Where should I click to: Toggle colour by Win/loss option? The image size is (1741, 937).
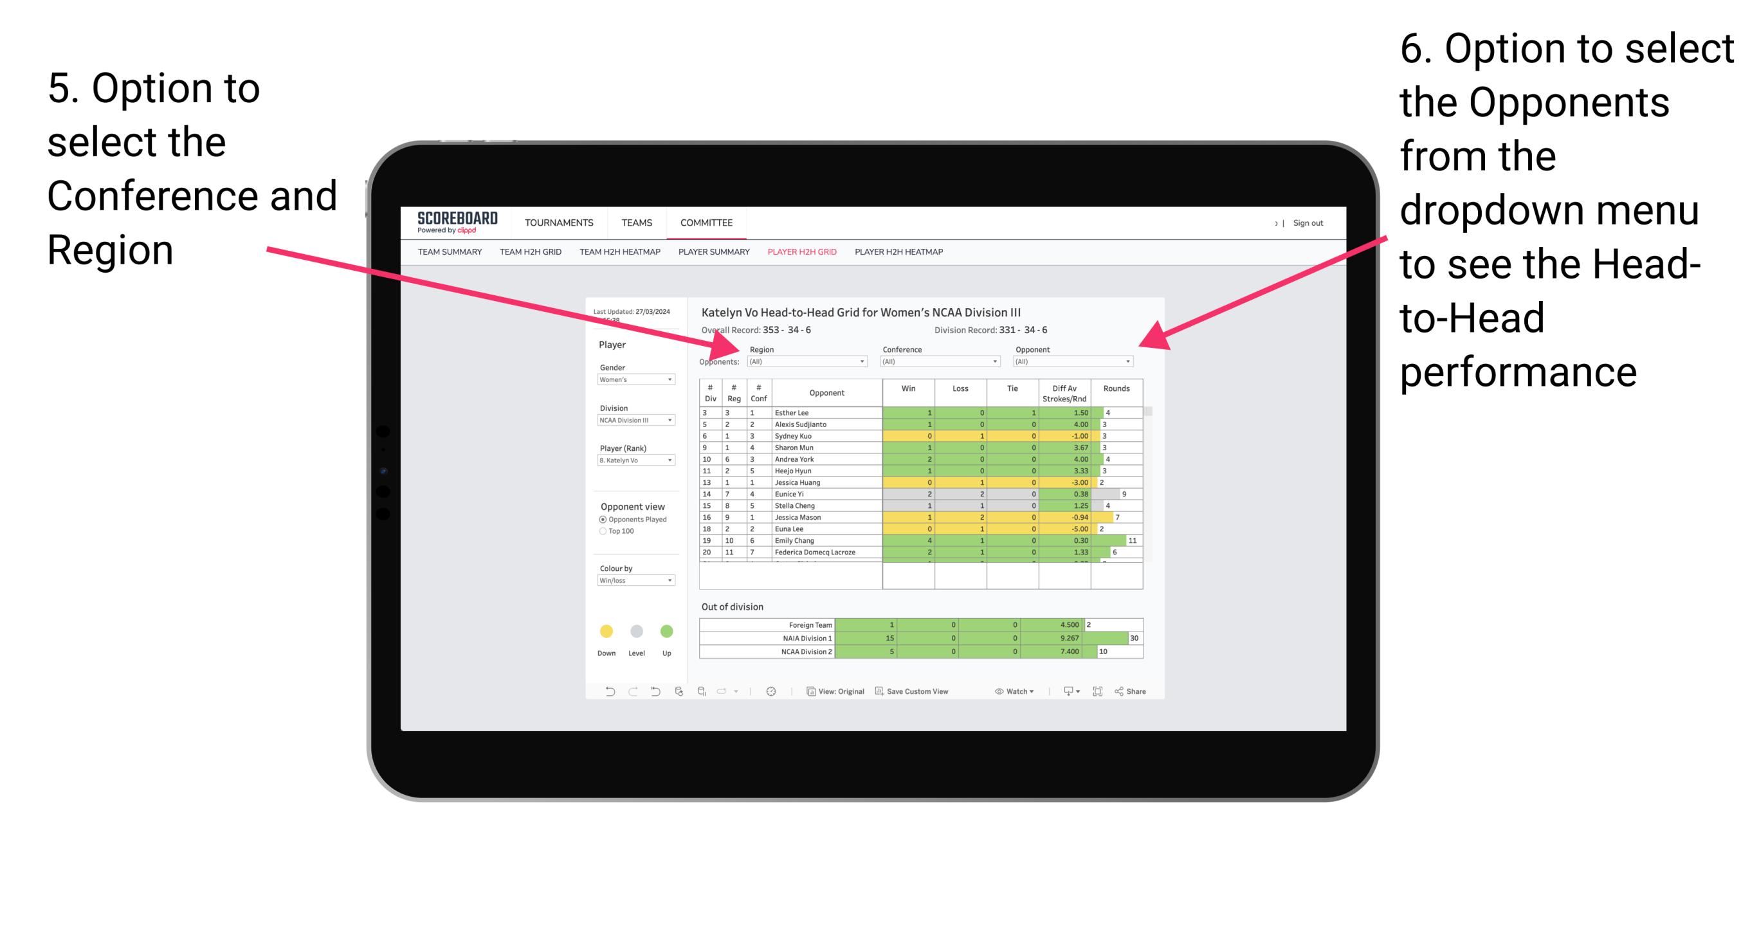tap(638, 583)
